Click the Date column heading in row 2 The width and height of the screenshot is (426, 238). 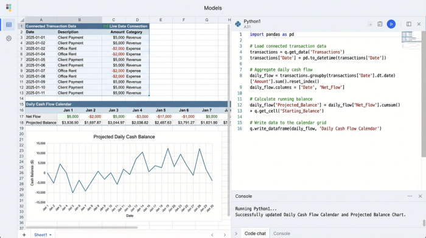coord(41,32)
